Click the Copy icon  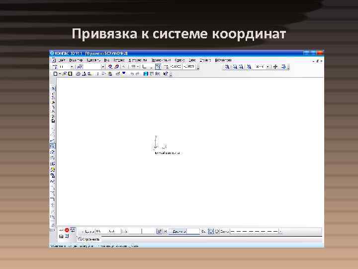[103, 74]
